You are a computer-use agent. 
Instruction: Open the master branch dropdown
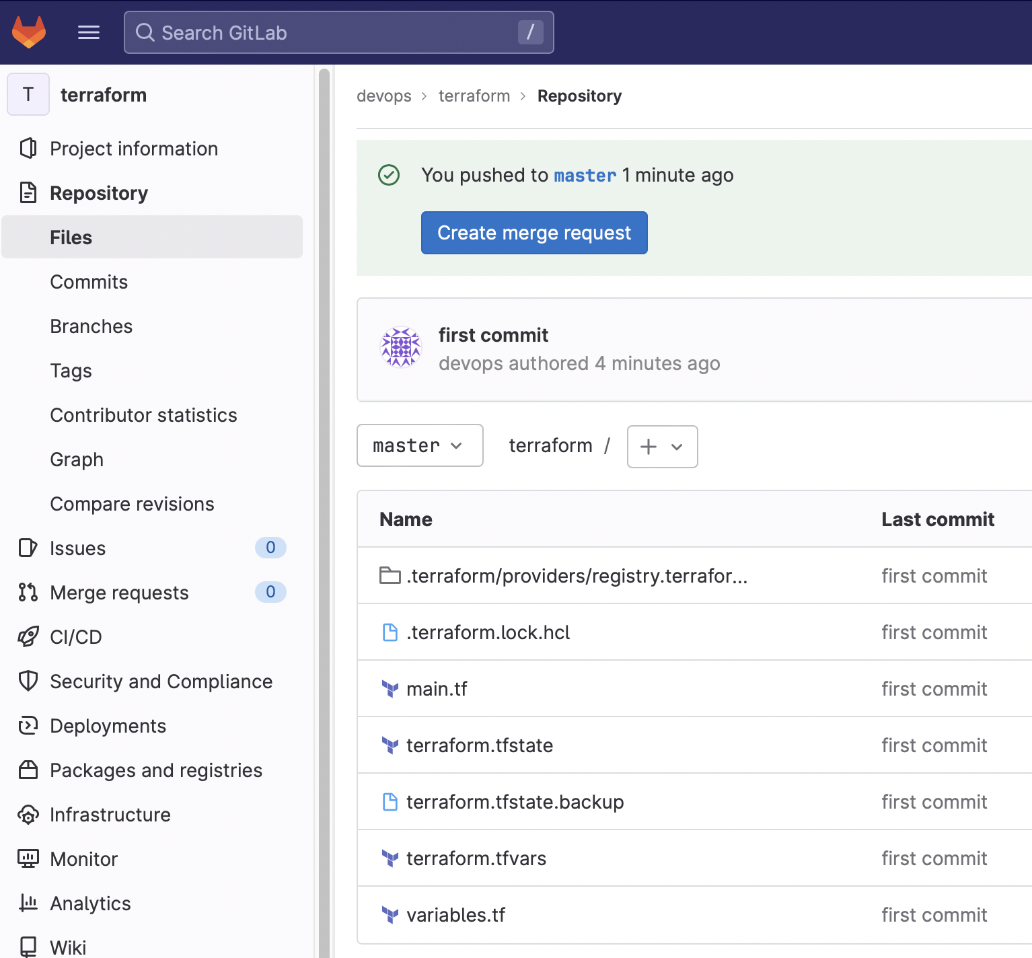click(x=419, y=445)
